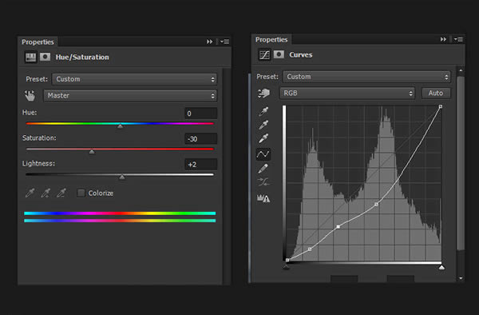This screenshot has width=479, height=315.
Task: Select the Hue/Saturation eyedropper tool
Action: point(30,193)
